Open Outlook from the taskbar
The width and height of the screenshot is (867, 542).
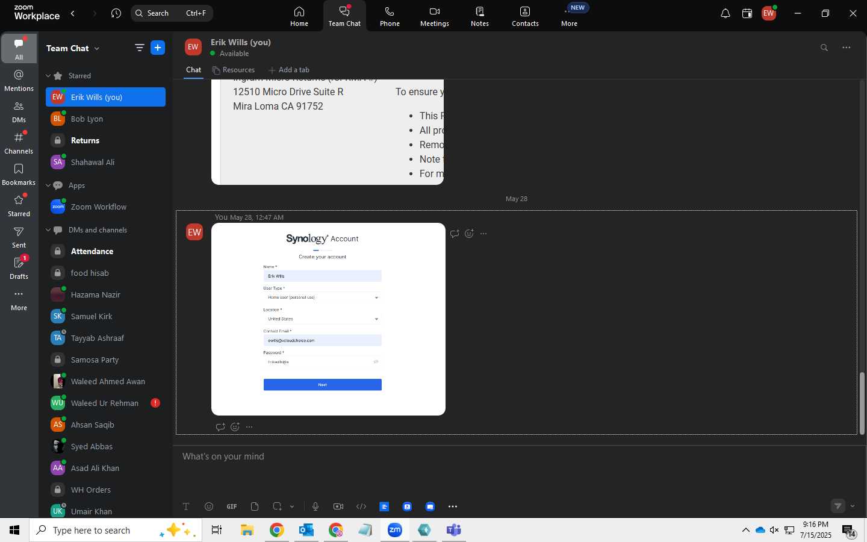(x=306, y=530)
